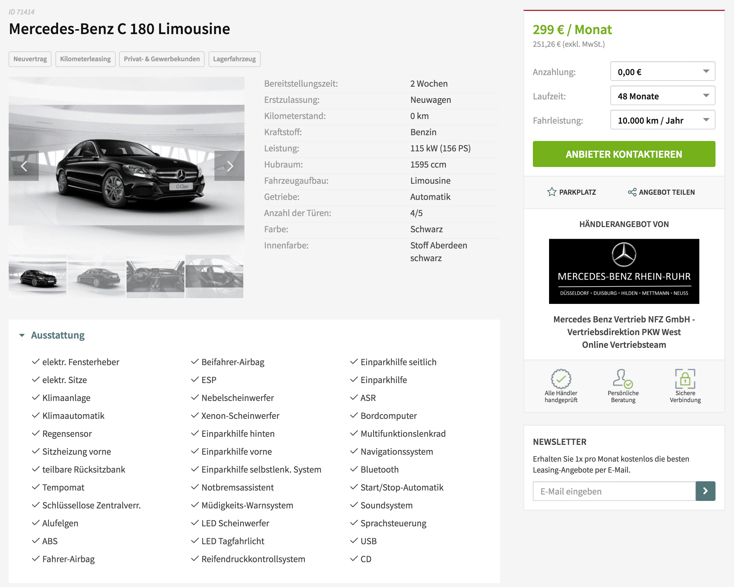Click the Persönliche Beratung person icon
Screen dimensions: 734x587
click(623, 378)
